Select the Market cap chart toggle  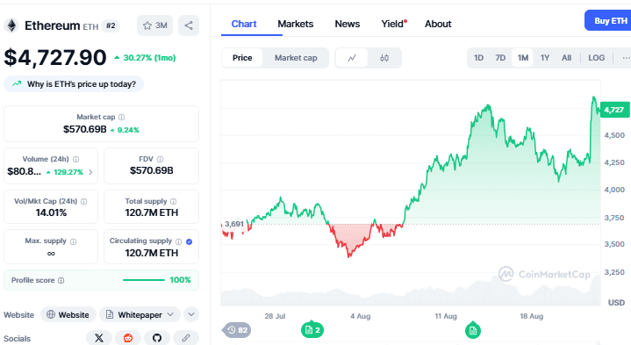click(x=296, y=58)
